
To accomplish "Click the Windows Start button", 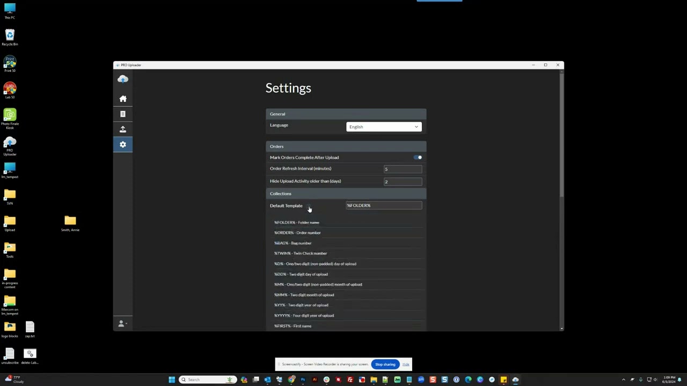I will pos(172,380).
